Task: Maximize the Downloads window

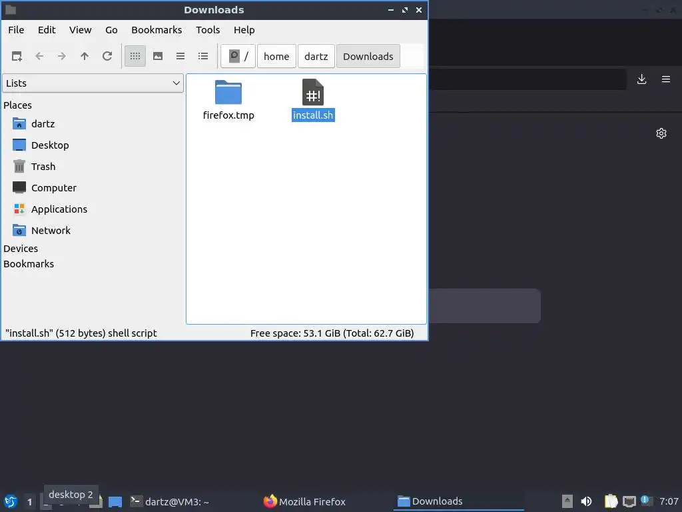Action: [405, 9]
